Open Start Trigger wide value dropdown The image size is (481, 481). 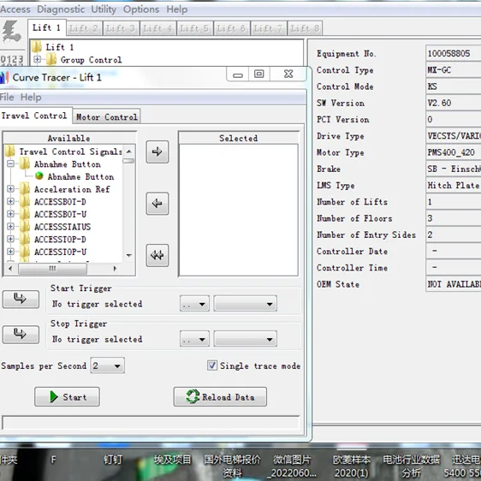click(x=246, y=304)
